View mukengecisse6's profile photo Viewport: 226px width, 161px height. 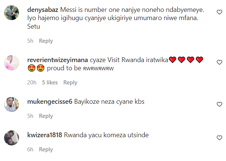pyautogui.click(x=12, y=104)
